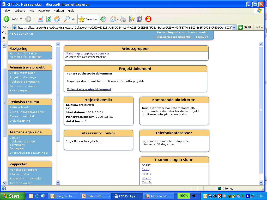Click Internet Explorer quick launch icon

click(37, 196)
